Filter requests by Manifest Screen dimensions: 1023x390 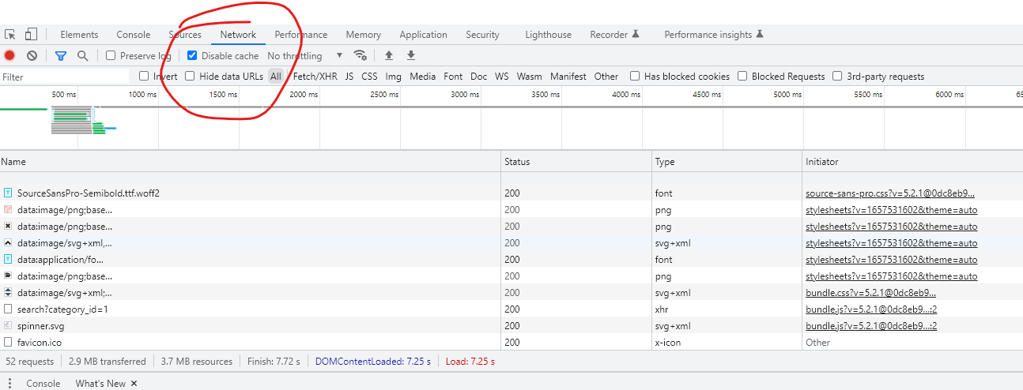(568, 77)
